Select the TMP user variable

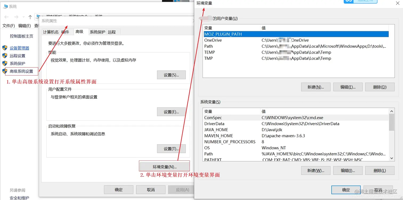[x=296, y=58]
